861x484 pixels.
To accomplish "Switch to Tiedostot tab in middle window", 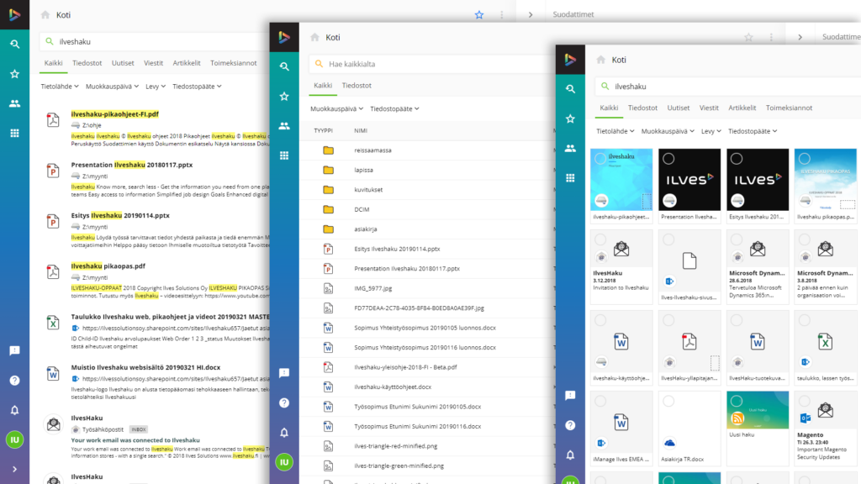I will coord(357,86).
